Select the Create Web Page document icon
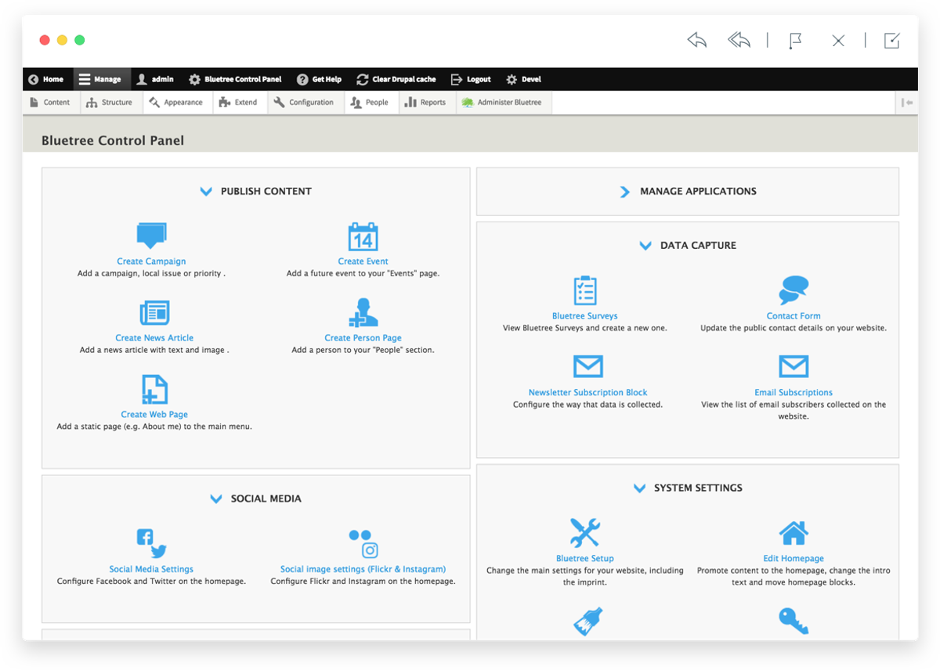The width and height of the screenshot is (940, 670). [x=154, y=389]
